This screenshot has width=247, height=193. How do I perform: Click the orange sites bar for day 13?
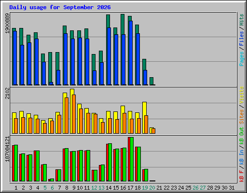(103, 128)
